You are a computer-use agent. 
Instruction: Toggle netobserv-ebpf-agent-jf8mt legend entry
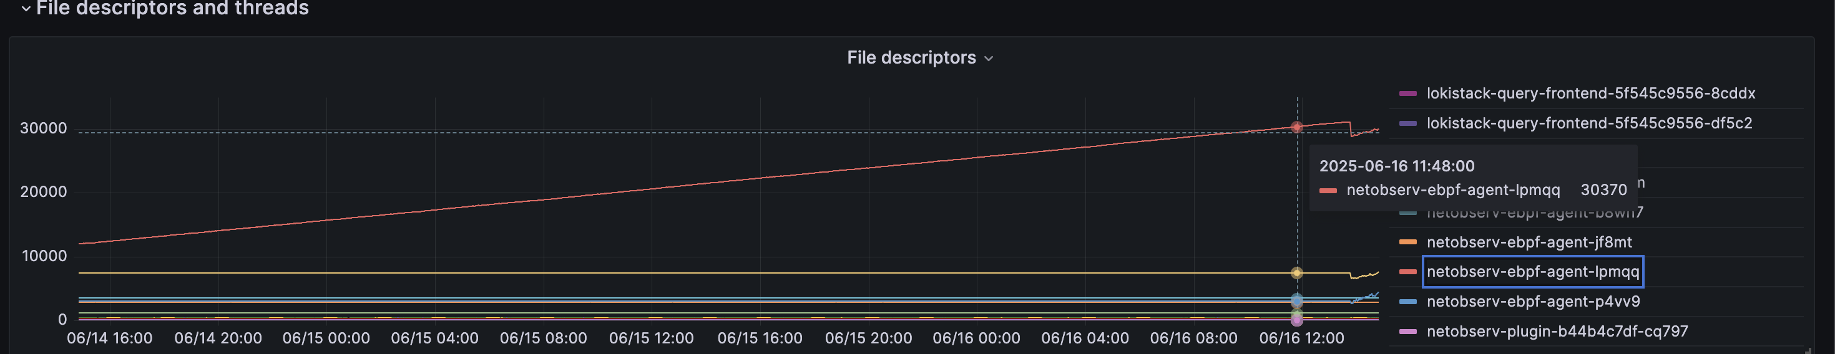[1529, 242]
